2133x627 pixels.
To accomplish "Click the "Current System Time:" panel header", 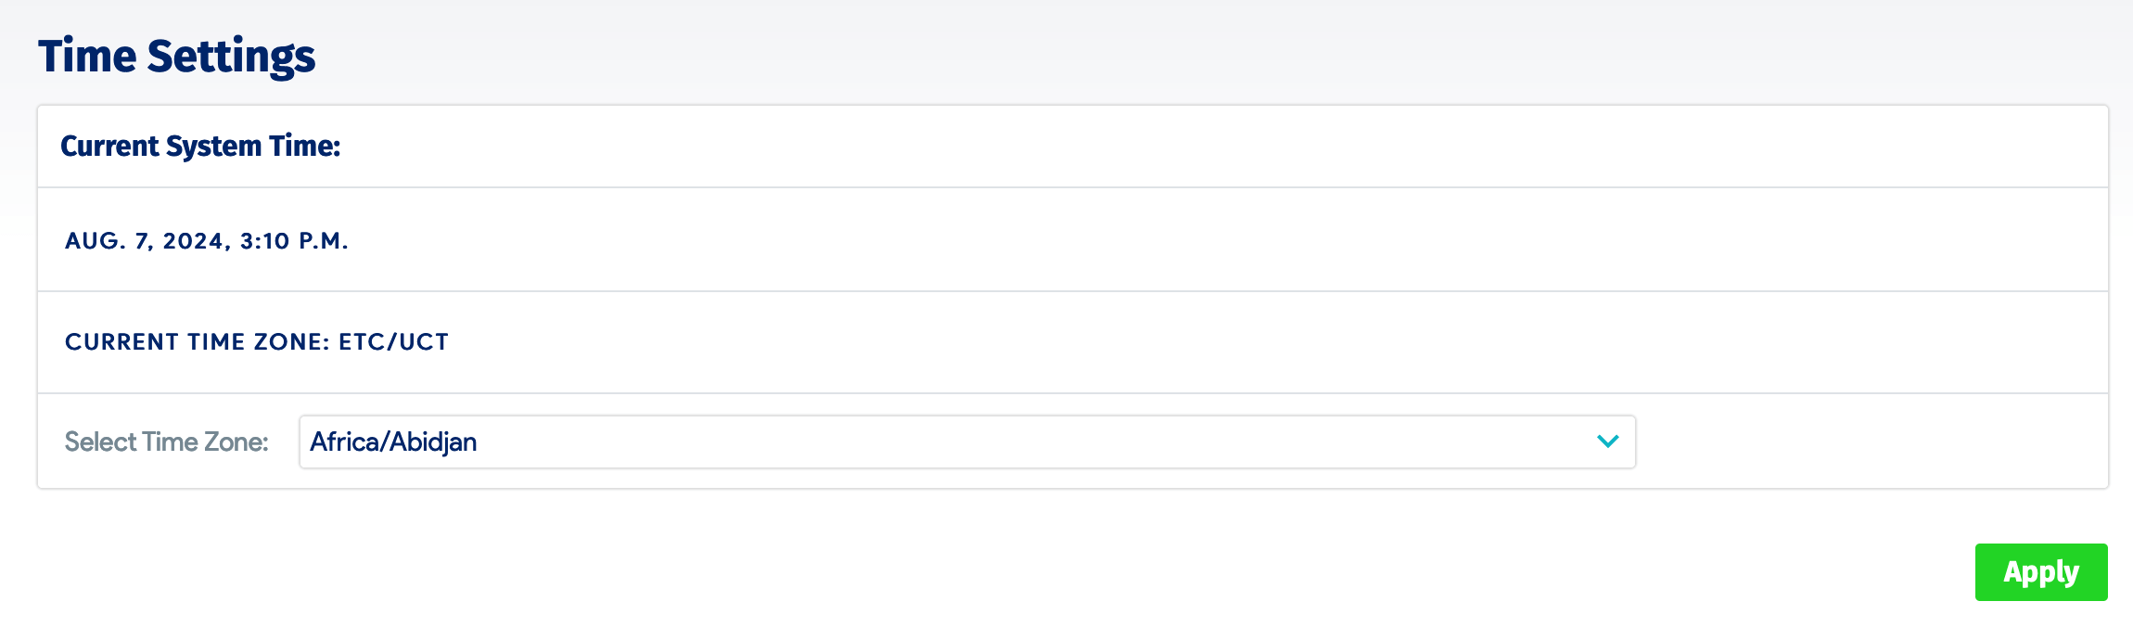I will click(x=200, y=147).
